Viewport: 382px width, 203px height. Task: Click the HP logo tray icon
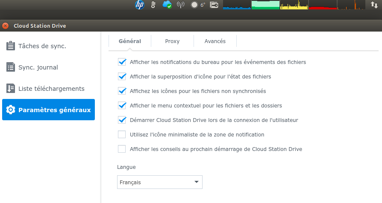pyautogui.click(x=140, y=5)
